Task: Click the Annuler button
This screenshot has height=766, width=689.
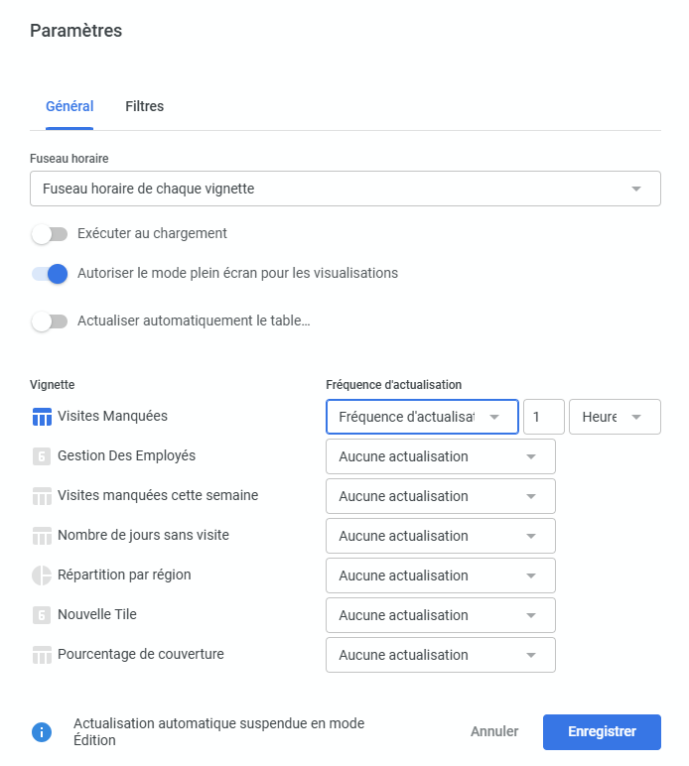Action: click(x=494, y=732)
